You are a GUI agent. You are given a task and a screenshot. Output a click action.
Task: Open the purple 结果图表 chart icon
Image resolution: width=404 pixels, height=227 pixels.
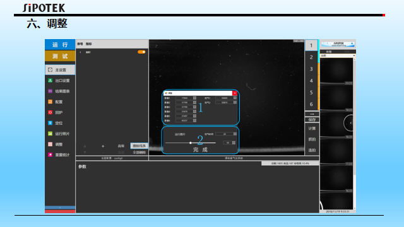[x=50, y=91]
